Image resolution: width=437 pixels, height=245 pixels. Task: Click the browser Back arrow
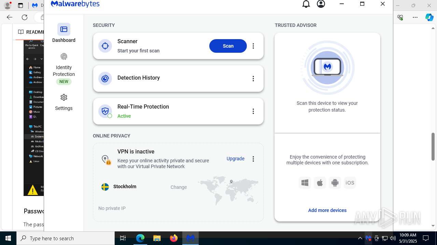pyautogui.click(x=10, y=17)
